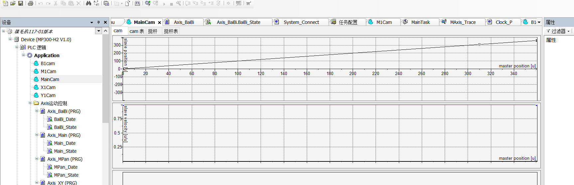Select Y1Cam in the device tree
574x185 pixels.
[x=48, y=95]
